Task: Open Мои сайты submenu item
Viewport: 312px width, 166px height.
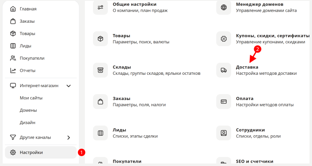Action: pos(31,98)
